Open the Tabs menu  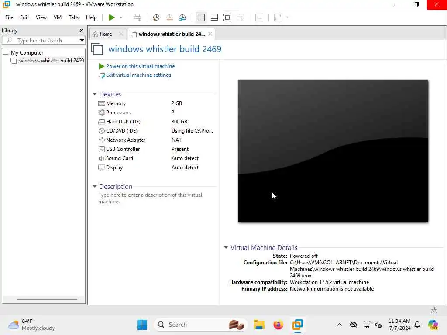74,17
